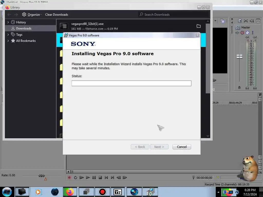Click Cancel in Vegas Pro installer
This screenshot has height=197, width=263.
tap(182, 147)
